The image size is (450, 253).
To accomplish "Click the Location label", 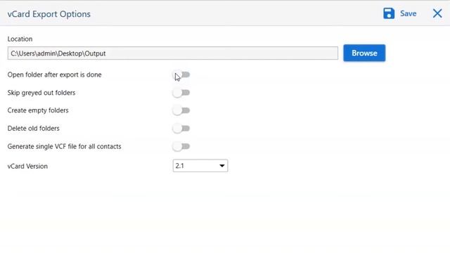I will [x=20, y=39].
